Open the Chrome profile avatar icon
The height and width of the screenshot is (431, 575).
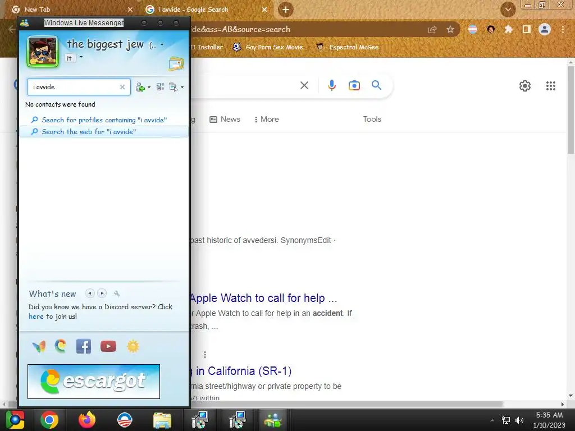click(545, 29)
